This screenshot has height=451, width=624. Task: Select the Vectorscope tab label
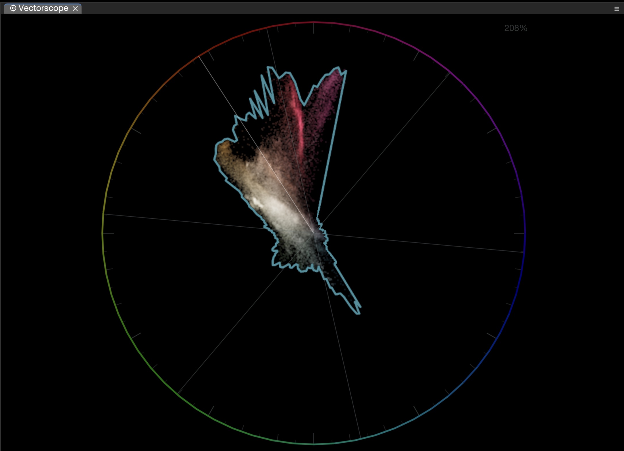point(43,8)
